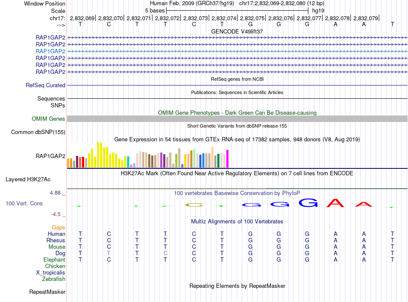Click the 2,832,074 ruler position

click(x=224, y=18)
